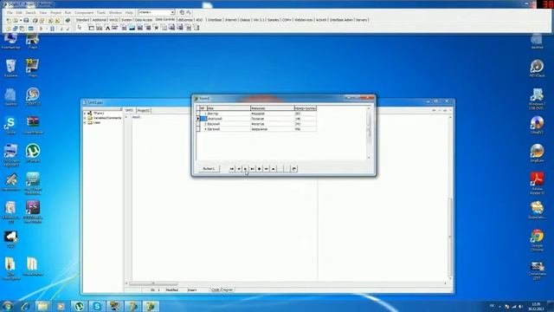554x312 pixels.
Task: Click the Google Chrome desktop icon
Action: (537, 240)
